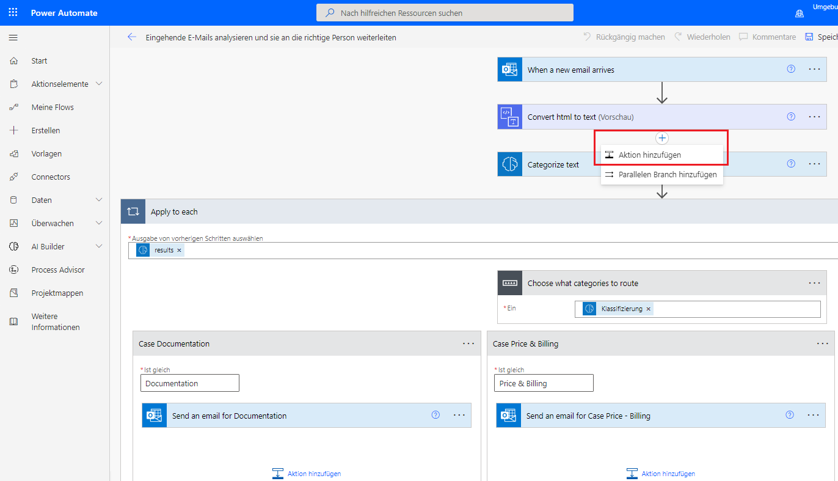Screen dimensions: 838x481
Task: Click the loop icon on Apply to each
Action: 133,211
